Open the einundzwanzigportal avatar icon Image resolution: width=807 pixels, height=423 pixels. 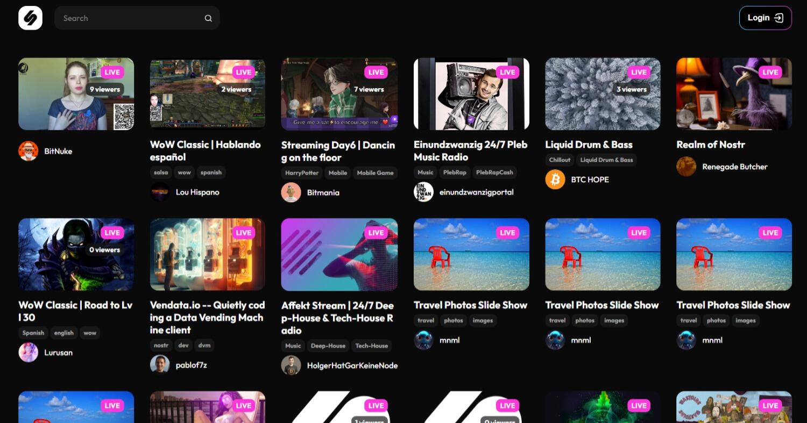pyautogui.click(x=423, y=192)
